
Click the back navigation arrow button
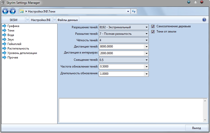5,11
